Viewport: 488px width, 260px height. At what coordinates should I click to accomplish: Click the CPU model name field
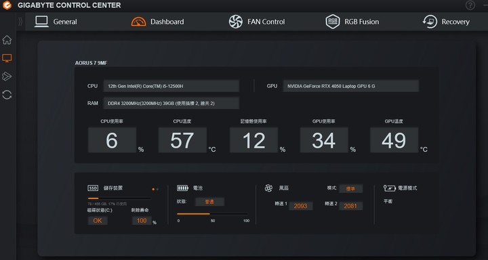tap(171, 86)
